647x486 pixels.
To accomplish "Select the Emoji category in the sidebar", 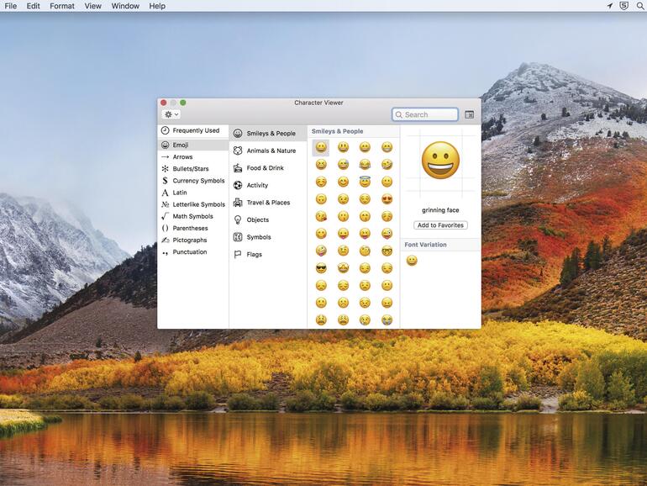I will [192, 145].
